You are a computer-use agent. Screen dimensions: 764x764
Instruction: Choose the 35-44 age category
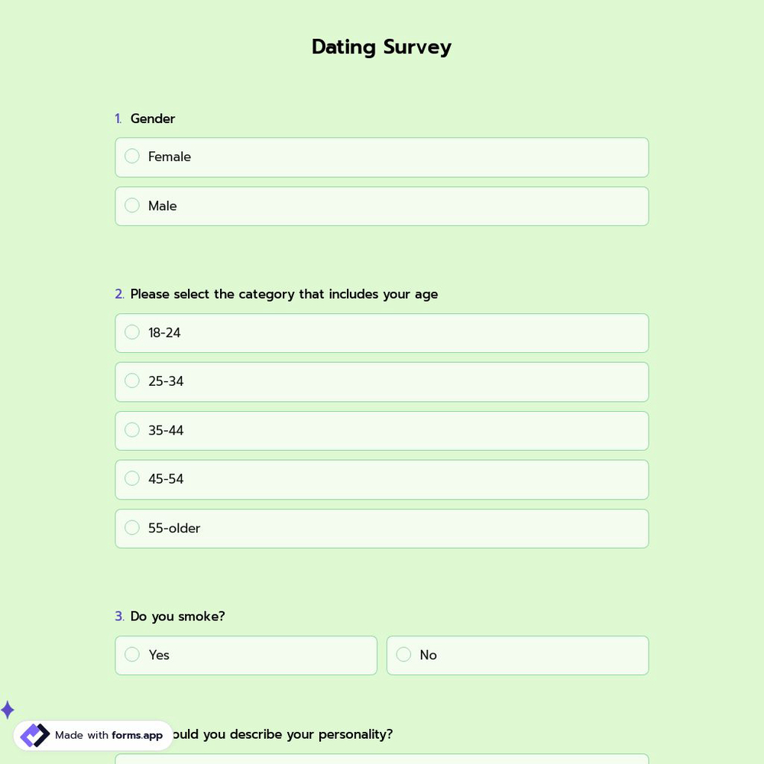click(132, 429)
